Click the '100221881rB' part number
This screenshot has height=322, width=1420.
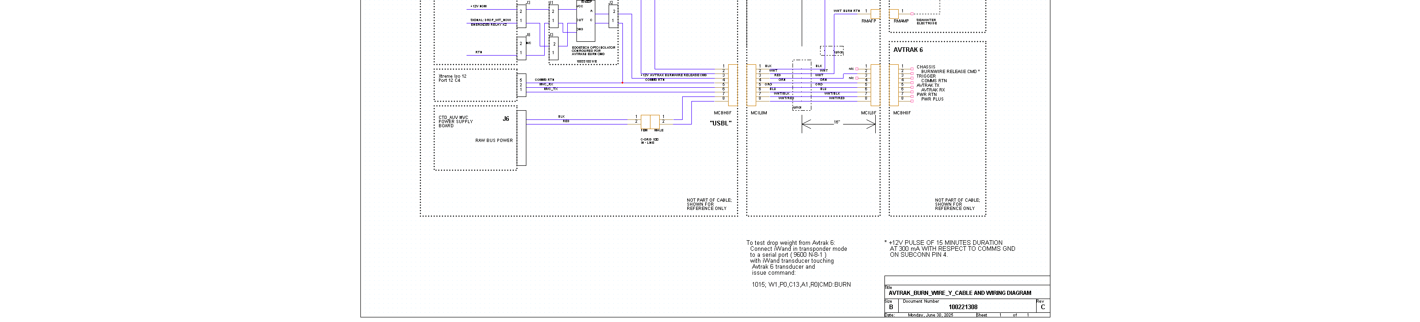pyautogui.click(x=587, y=61)
